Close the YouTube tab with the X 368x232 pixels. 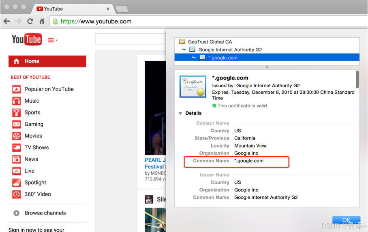pyautogui.click(x=108, y=9)
